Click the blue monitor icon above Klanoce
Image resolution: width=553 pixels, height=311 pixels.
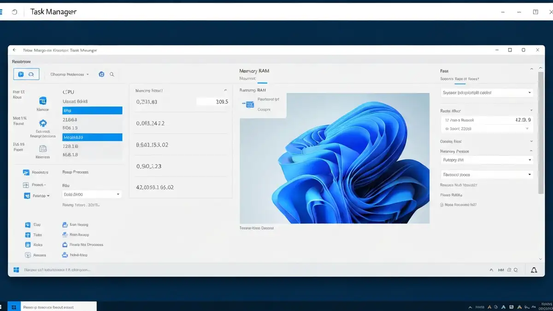pos(43,100)
